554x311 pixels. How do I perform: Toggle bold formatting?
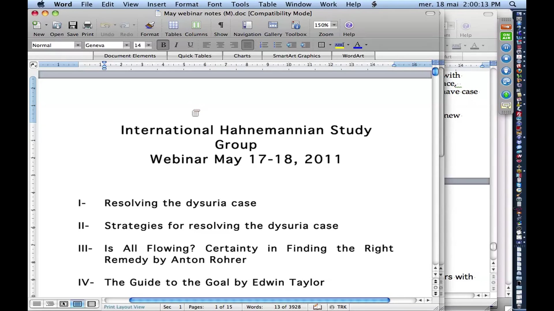coord(163,45)
